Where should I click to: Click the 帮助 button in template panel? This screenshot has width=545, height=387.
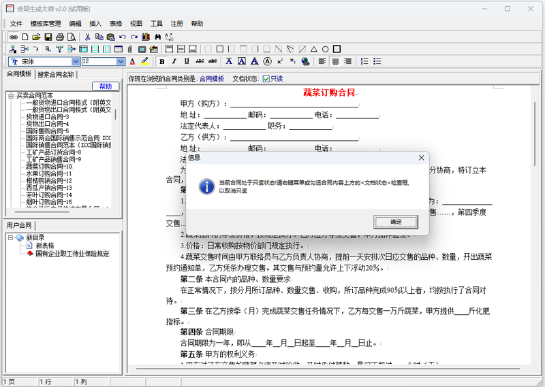[x=106, y=86]
